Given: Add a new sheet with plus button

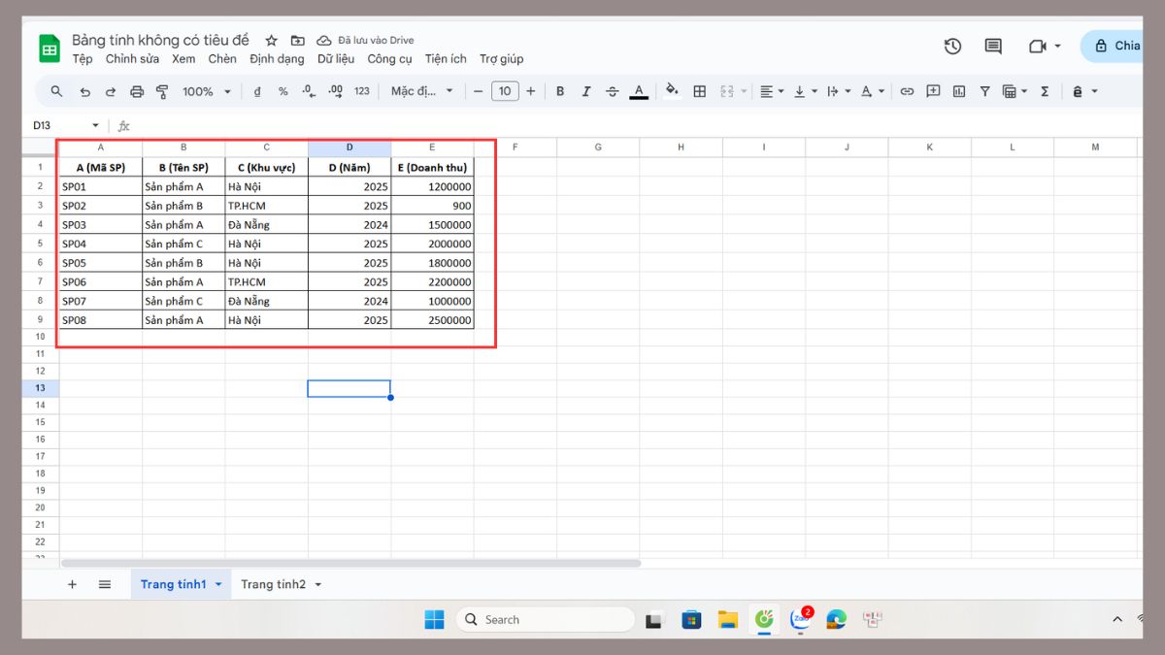Looking at the screenshot, I should point(72,584).
